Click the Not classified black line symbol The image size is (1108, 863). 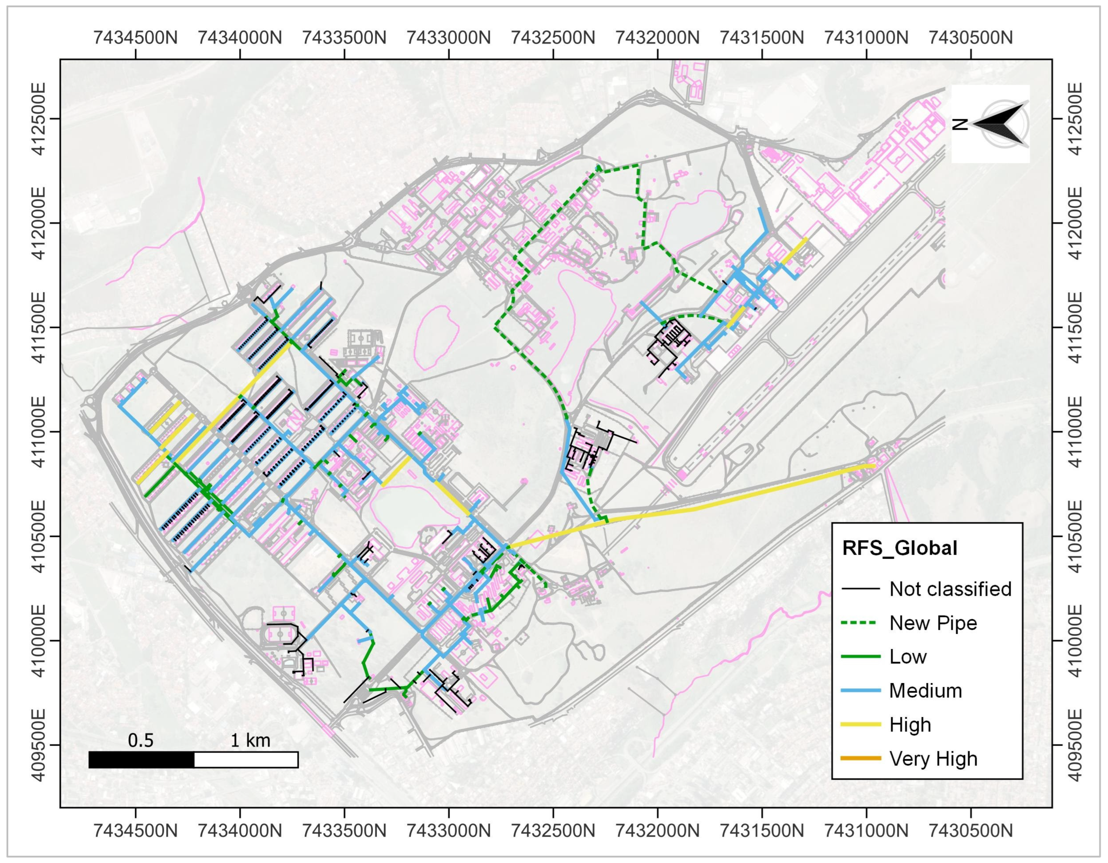tap(860, 589)
